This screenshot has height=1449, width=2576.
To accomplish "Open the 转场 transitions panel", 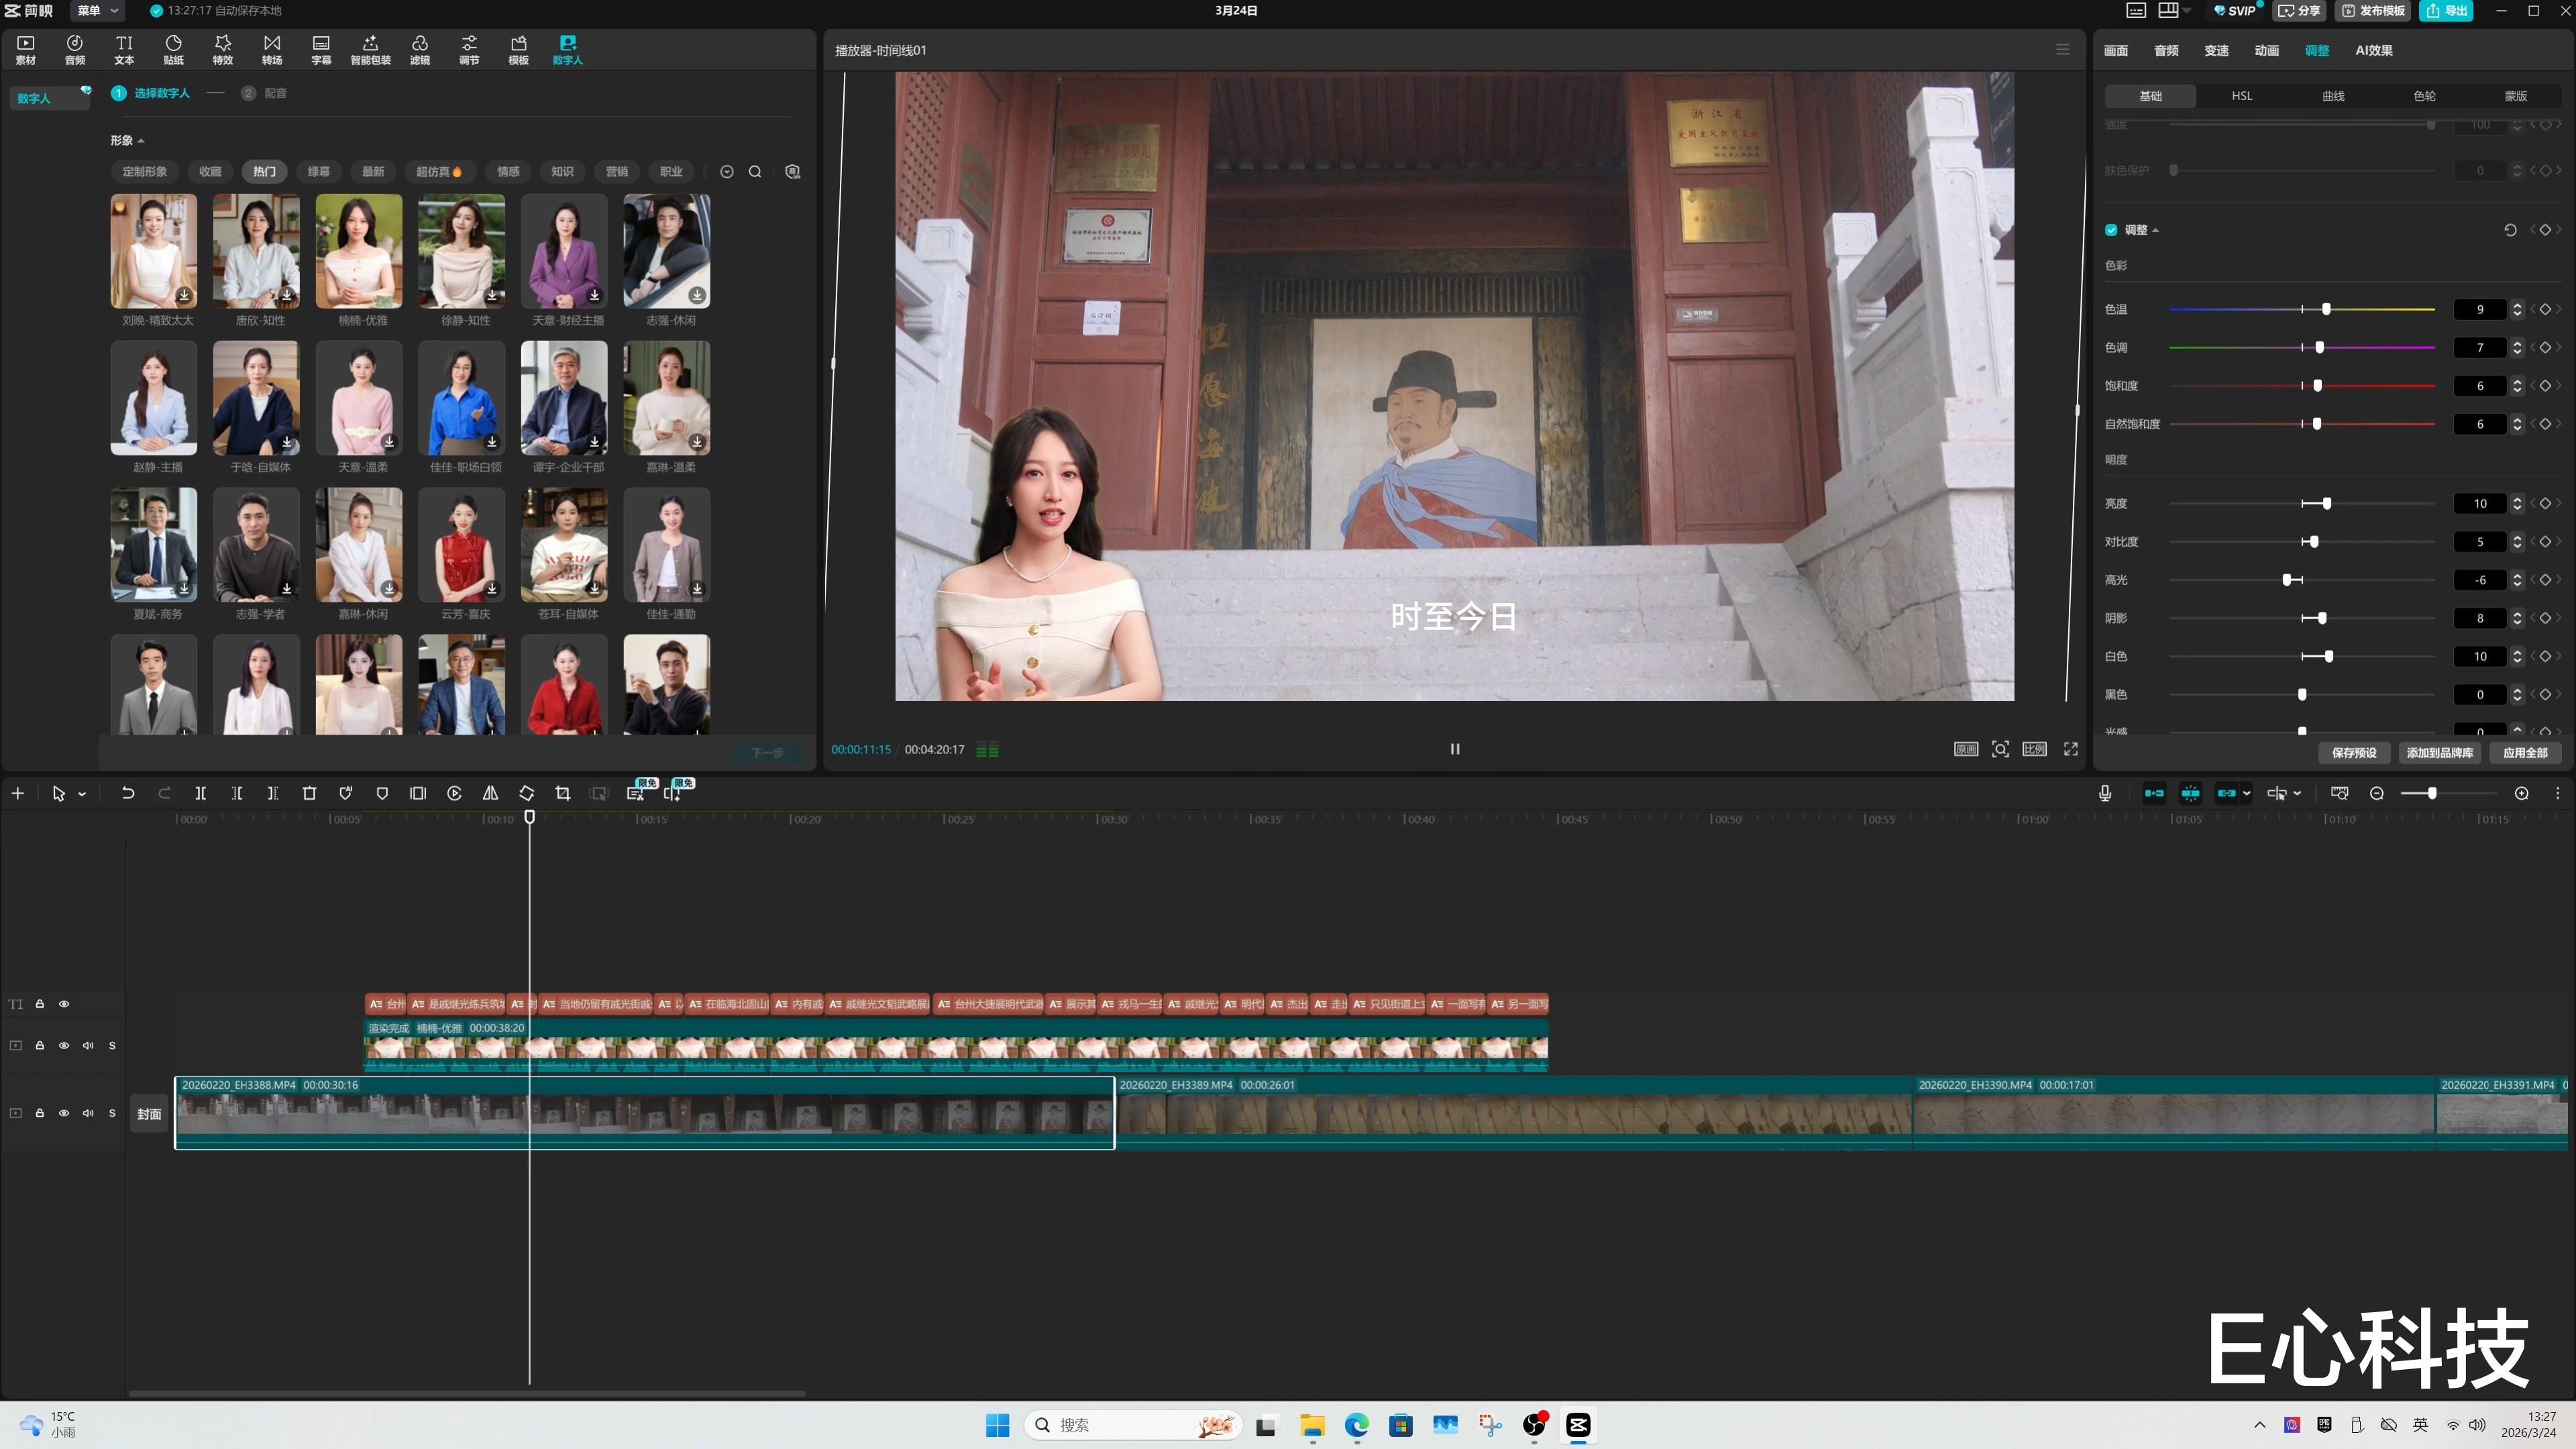I will click(x=271, y=49).
